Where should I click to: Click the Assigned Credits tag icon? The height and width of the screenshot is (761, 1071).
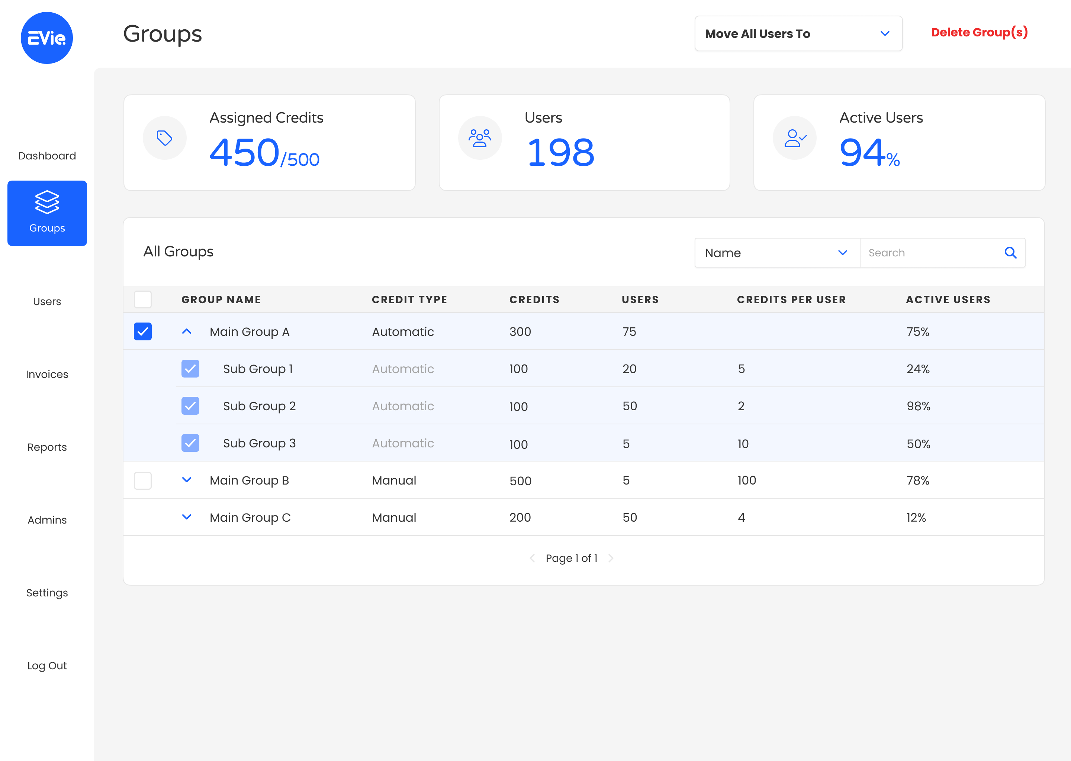(x=165, y=138)
